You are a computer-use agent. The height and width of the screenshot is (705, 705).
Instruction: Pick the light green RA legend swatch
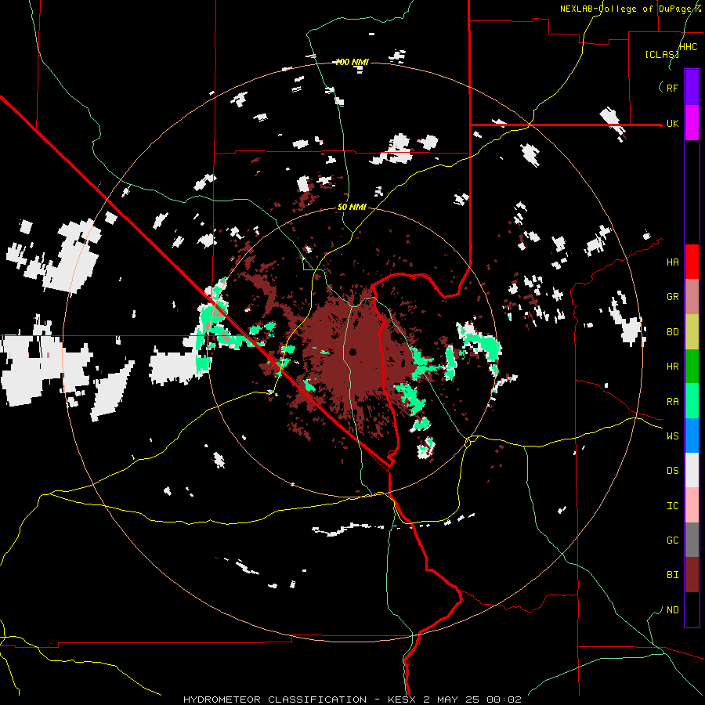pos(692,401)
